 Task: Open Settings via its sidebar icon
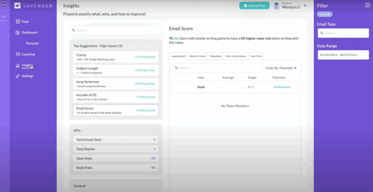tap(18, 76)
